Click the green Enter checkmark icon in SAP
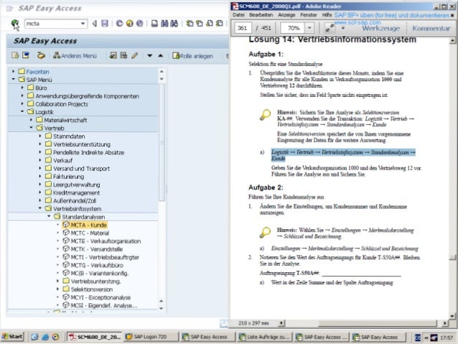458x344 pixels. pos(15,24)
